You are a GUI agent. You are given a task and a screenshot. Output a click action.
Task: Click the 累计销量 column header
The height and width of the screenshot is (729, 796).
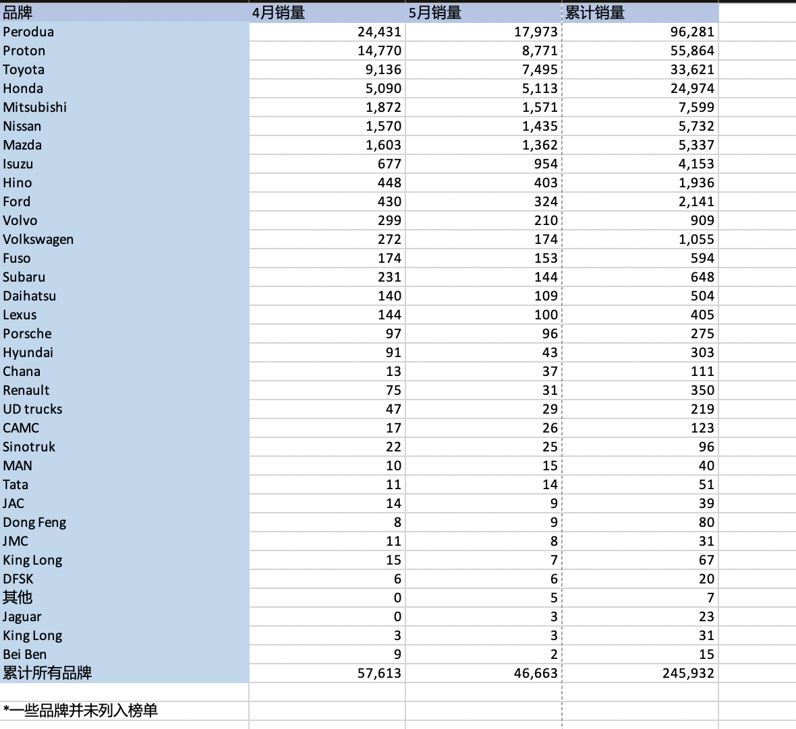click(640, 13)
